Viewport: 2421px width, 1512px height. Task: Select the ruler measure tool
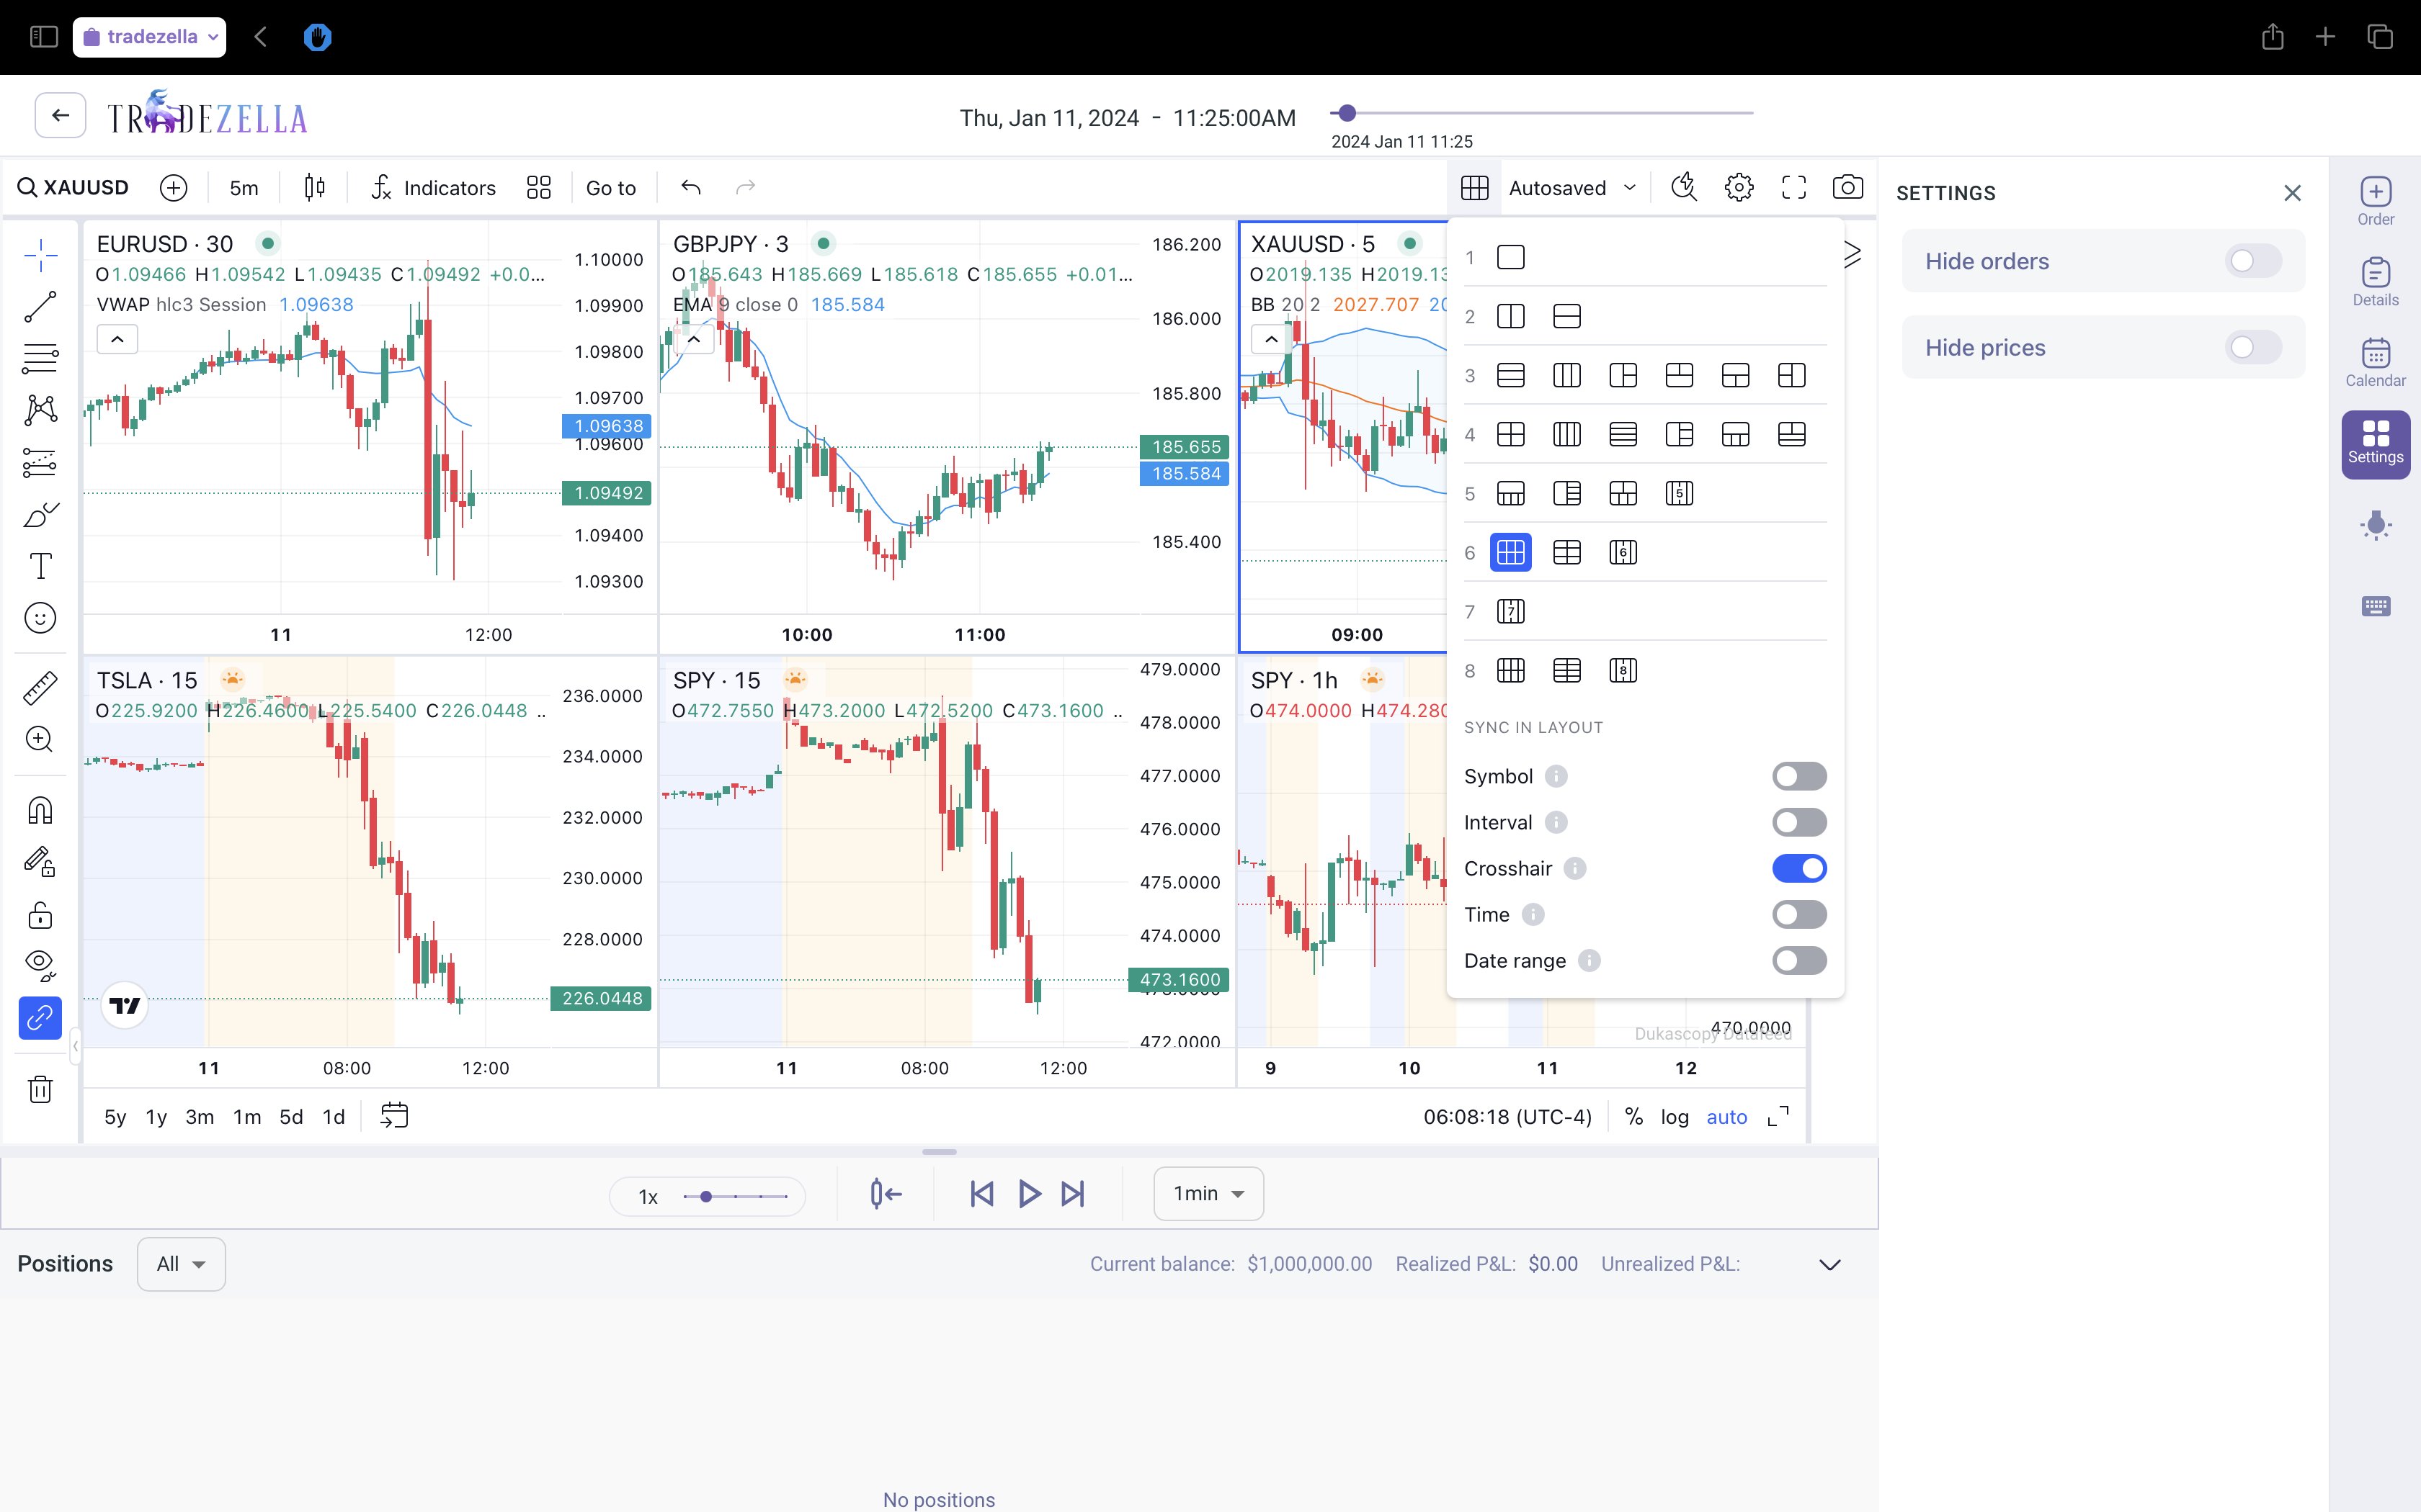[40, 688]
